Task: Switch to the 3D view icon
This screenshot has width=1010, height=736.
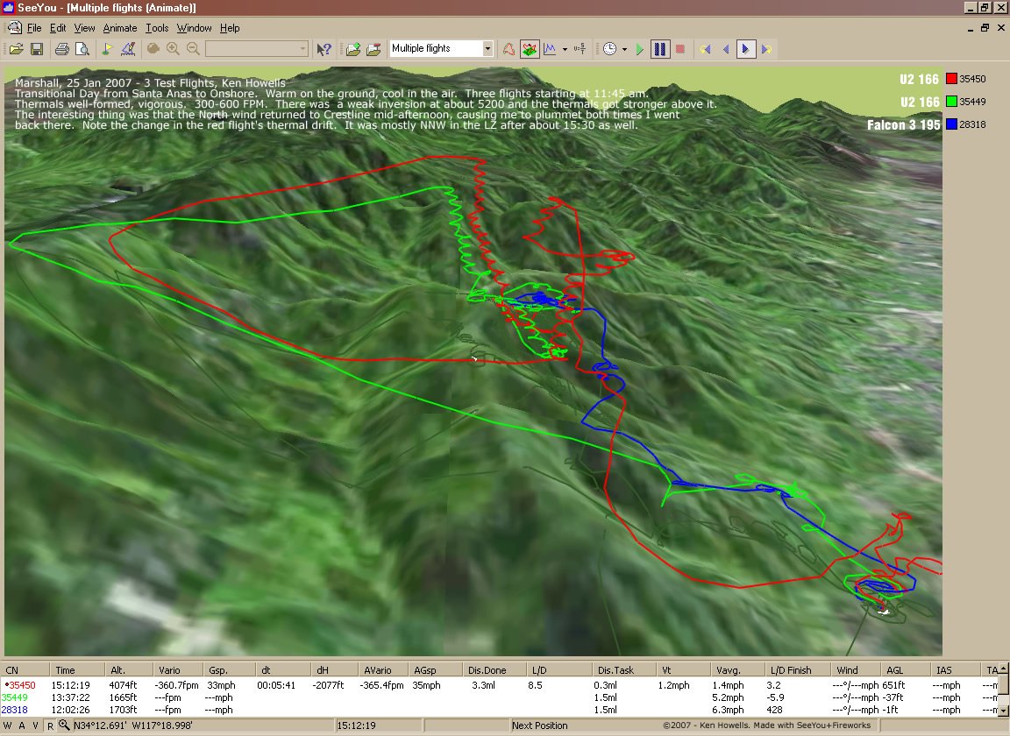Action: pos(530,49)
